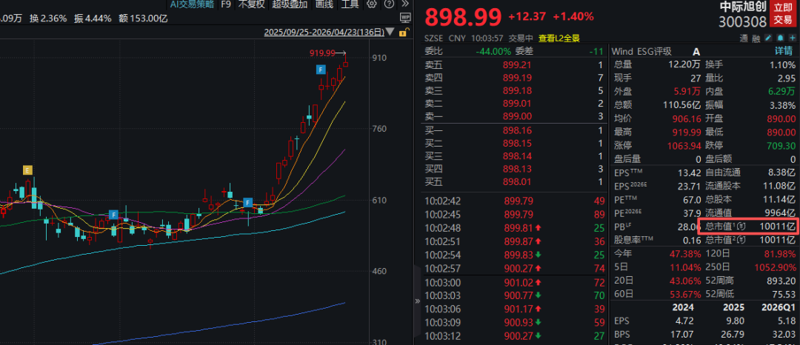Click the expand arrows left of the tick list
800x345 pixels.
418,300
